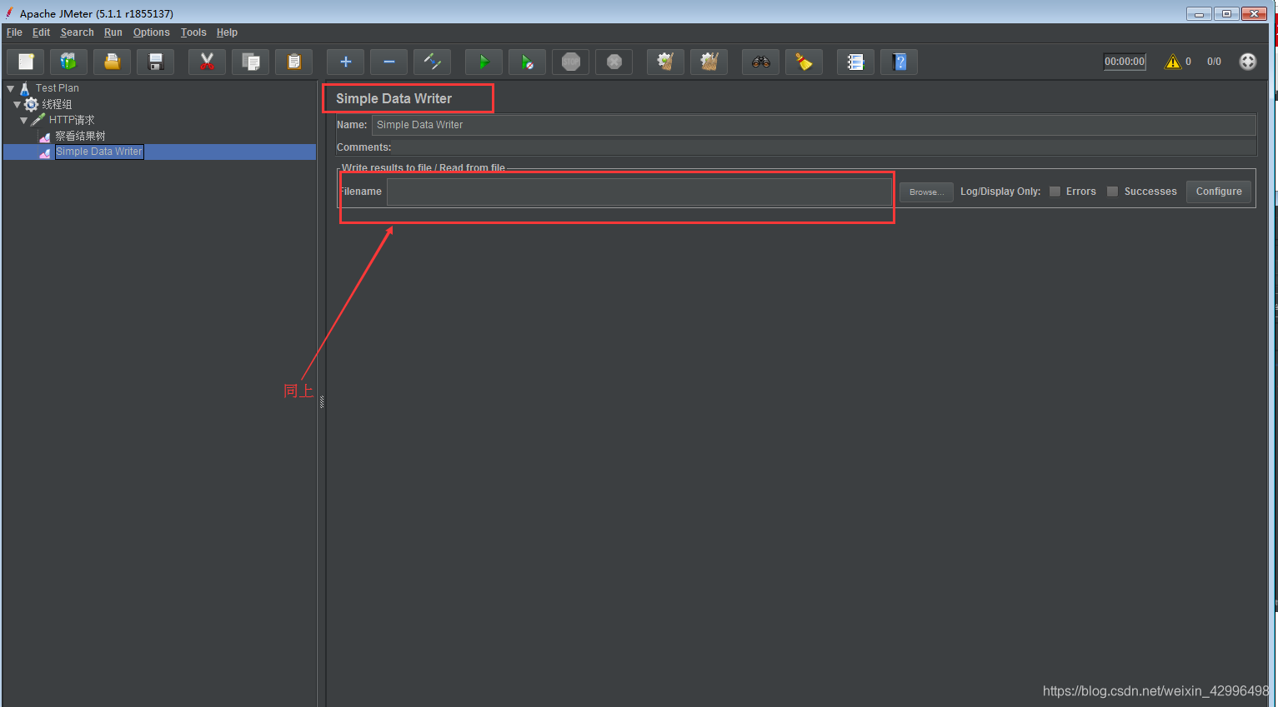This screenshot has height=707, width=1278.
Task: Select 察看结果树 listener in tree
Action: click(x=80, y=136)
